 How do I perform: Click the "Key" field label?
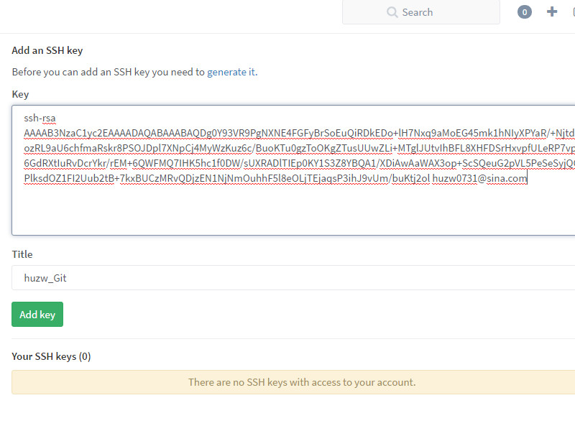[20, 94]
